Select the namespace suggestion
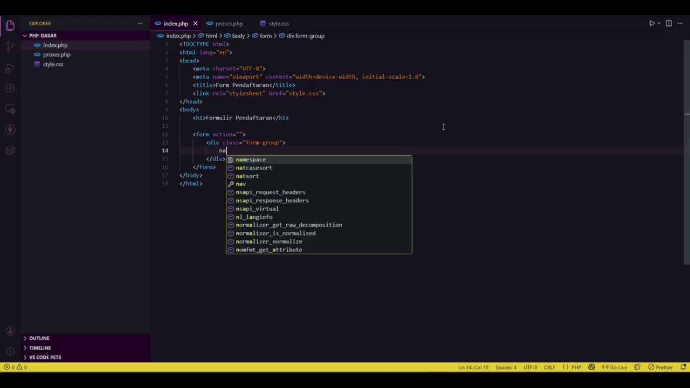Screen dimensions: 690x388 (x=319, y=160)
